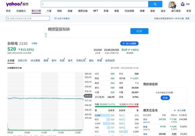Open 使用說明 tab
Image resolution: width=195 pixels, height=136 pixels.
(110, 61)
